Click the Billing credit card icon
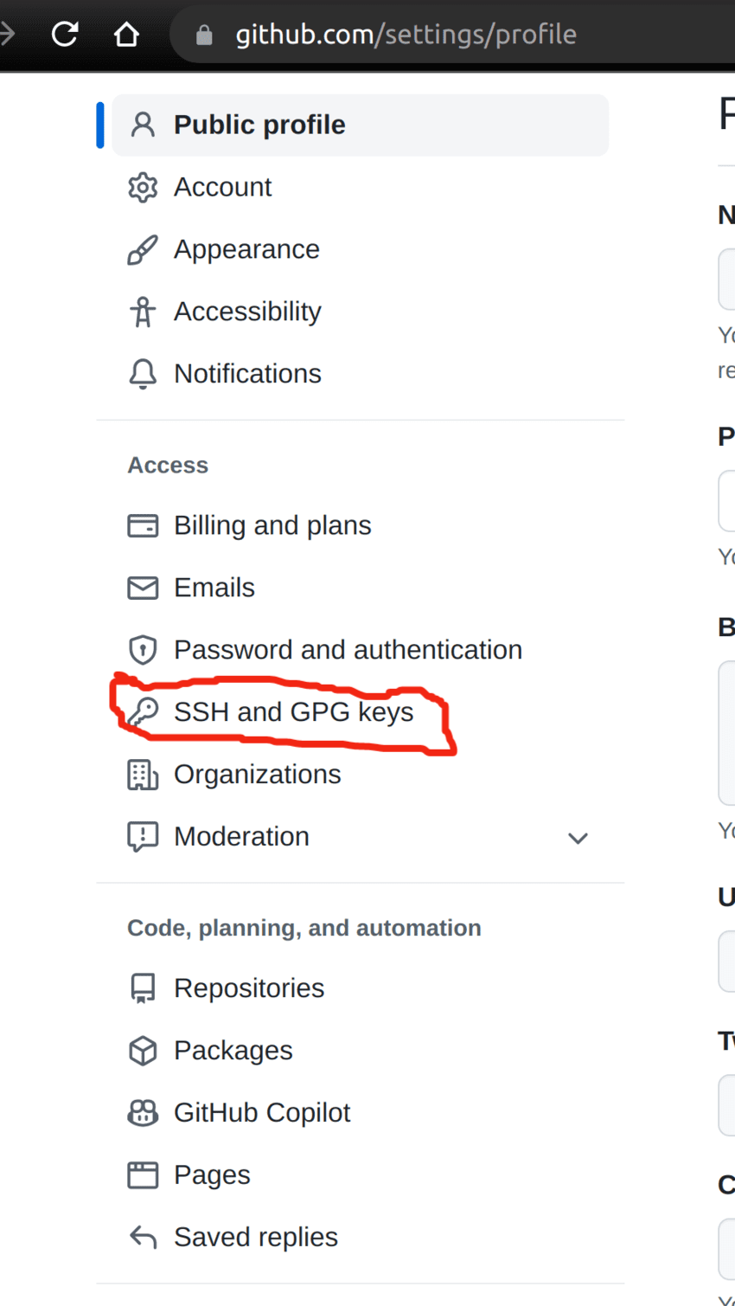 (142, 525)
